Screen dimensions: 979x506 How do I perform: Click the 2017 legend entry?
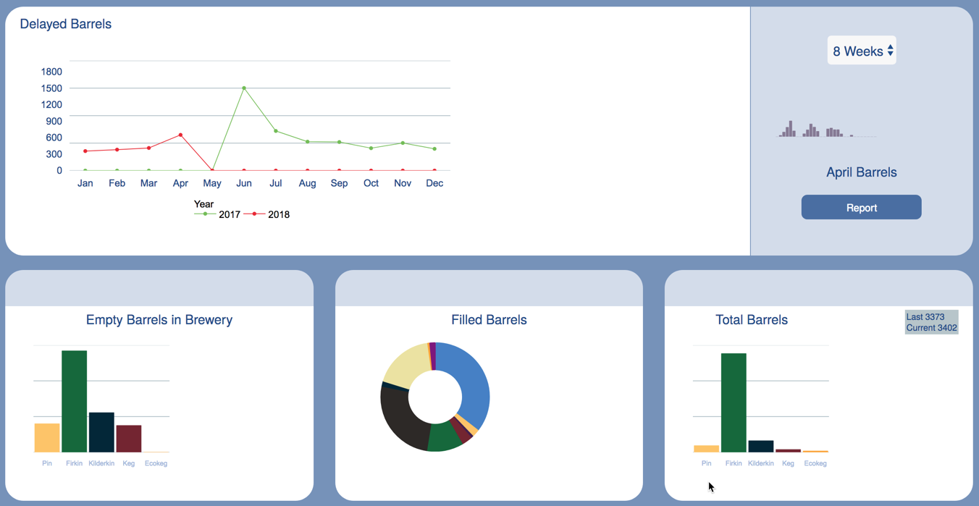point(217,214)
